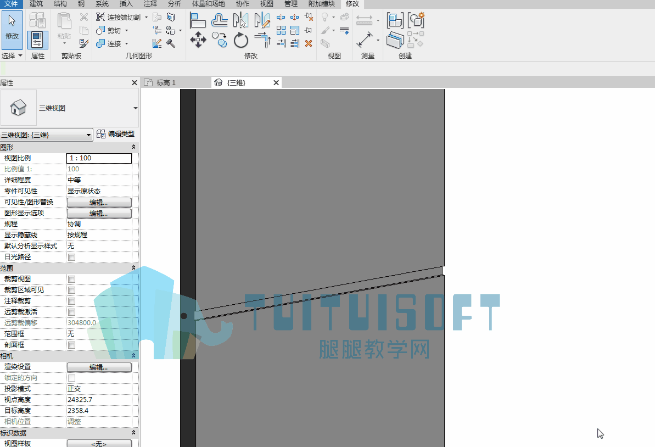Select the Split Element tool

pyautogui.click(x=281, y=17)
